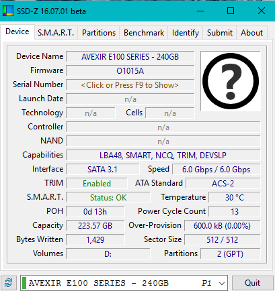
Task: Minimize the SSD-Z window
Action: (200, 11)
